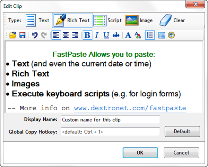Open the text color picker icon
208x167 pixels.
pos(138,35)
